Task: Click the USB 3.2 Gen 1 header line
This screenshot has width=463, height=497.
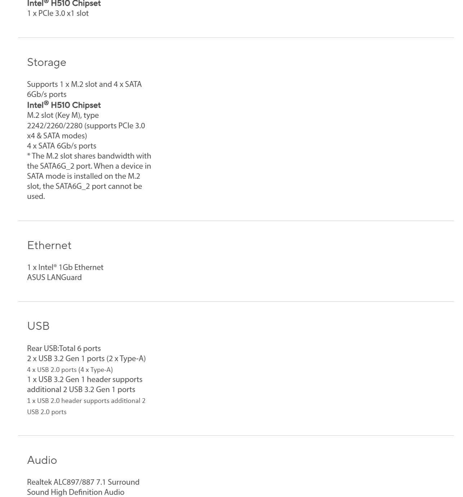Action: coord(85,384)
